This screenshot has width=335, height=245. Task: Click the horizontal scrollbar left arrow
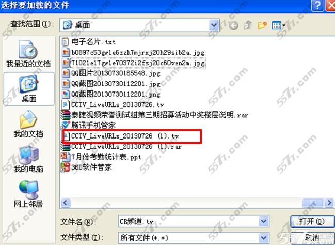pos(66,203)
